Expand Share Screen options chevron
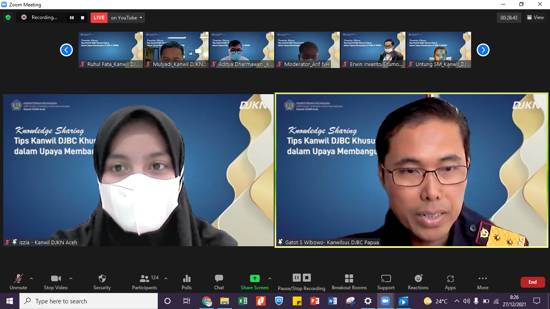The height and width of the screenshot is (309, 550). 270,278
